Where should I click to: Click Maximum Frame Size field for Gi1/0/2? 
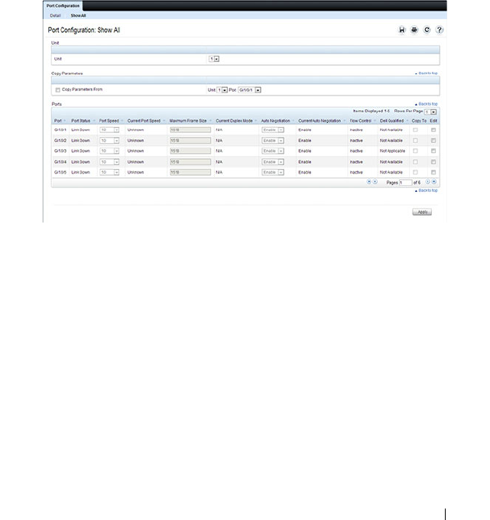pyautogui.click(x=190, y=141)
